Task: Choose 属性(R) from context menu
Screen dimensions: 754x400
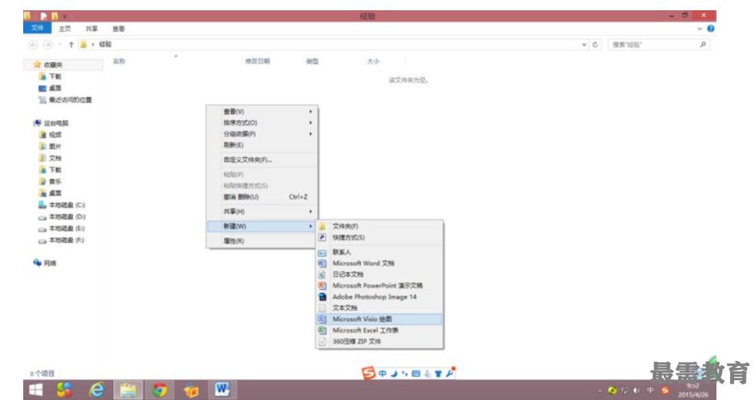Action: point(262,241)
